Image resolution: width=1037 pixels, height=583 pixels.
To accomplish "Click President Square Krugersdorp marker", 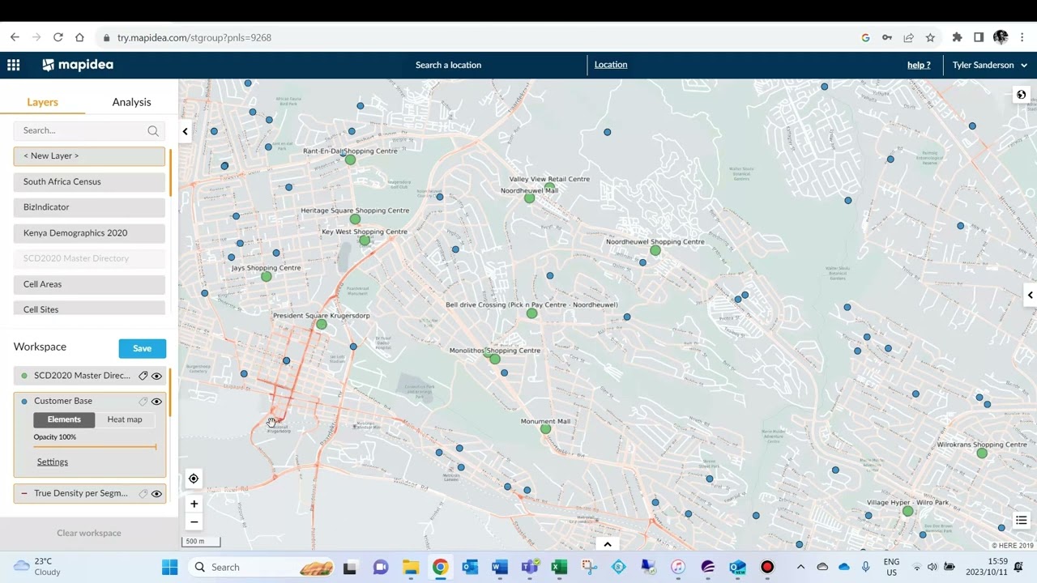I will (x=322, y=324).
